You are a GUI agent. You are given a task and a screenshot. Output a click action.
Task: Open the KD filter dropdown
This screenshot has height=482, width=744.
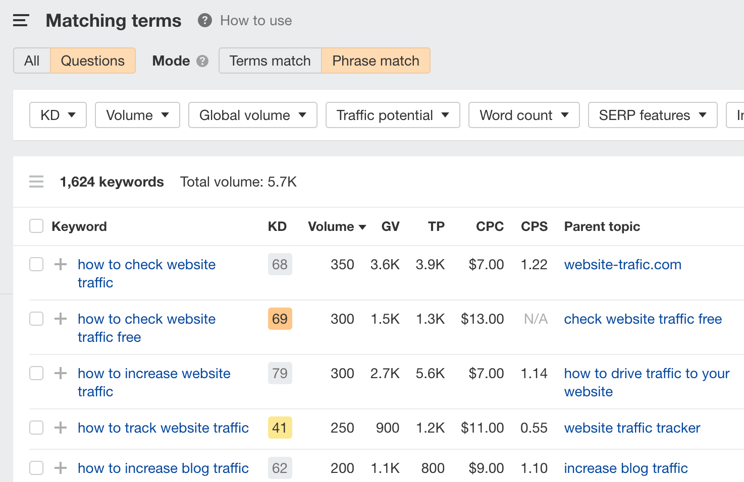58,115
